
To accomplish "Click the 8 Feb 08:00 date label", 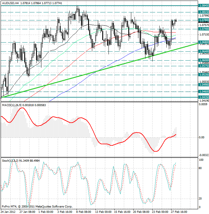I will pyautogui.click(x=84, y=212).
